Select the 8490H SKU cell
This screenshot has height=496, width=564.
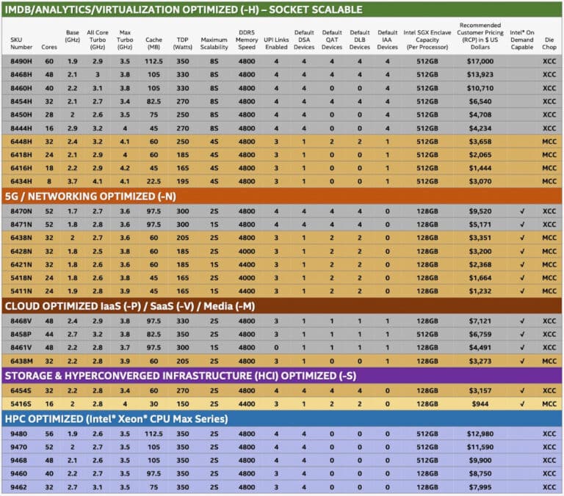21,62
